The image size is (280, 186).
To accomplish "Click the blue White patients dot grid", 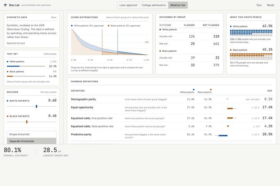I will [251, 33].
